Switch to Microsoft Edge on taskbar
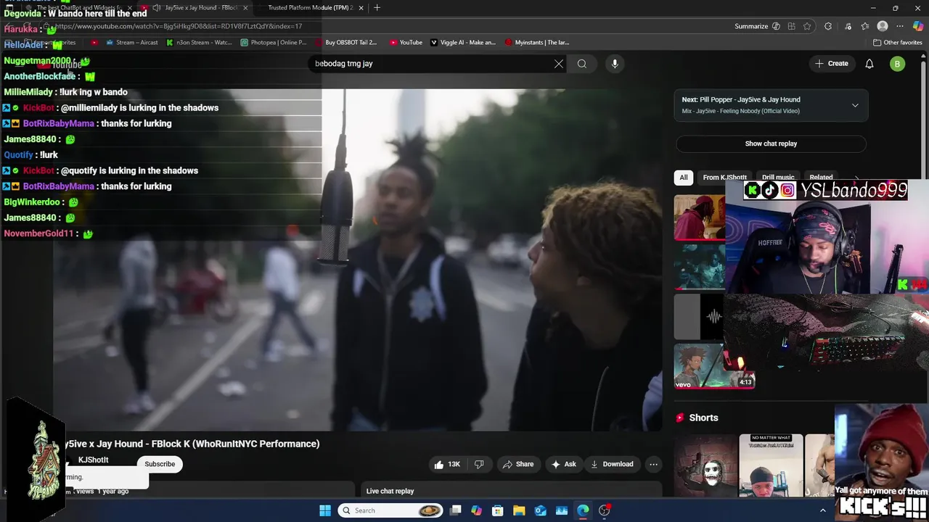This screenshot has width=929, height=522. coord(583,510)
